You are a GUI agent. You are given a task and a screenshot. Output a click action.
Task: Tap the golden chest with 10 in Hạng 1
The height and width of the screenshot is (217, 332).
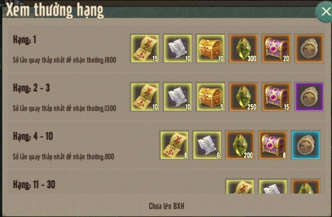[211, 48]
